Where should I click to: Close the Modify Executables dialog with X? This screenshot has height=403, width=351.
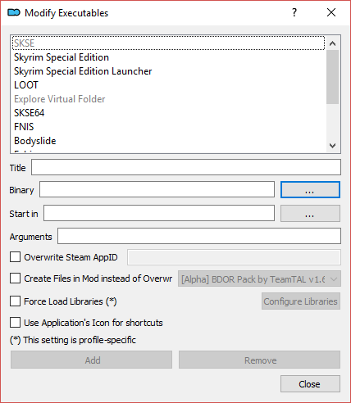[x=331, y=12]
